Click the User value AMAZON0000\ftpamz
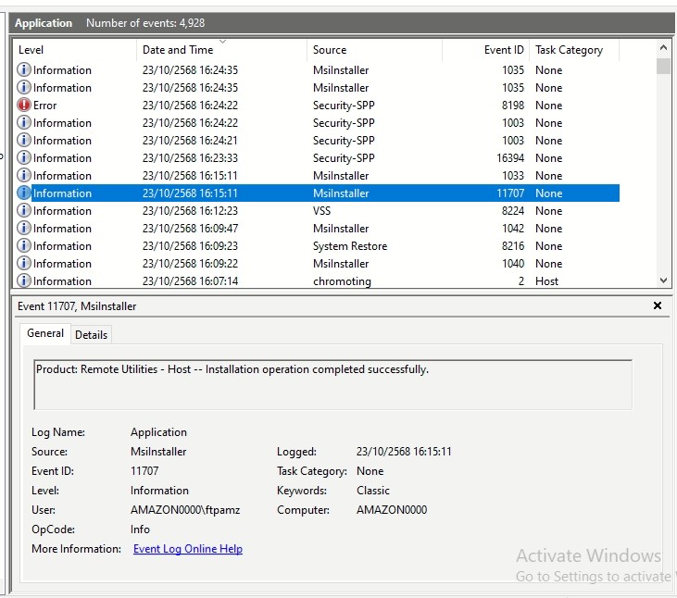Image resolution: width=677 pixels, height=598 pixels. pyautogui.click(x=185, y=510)
